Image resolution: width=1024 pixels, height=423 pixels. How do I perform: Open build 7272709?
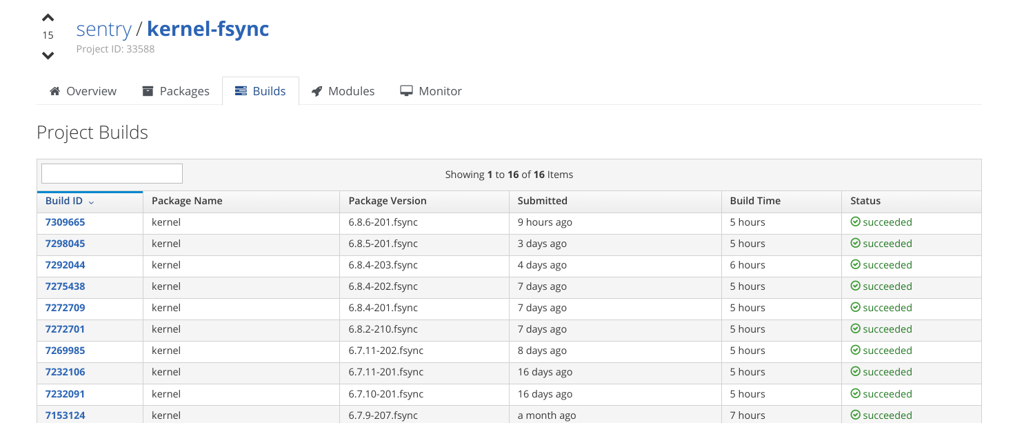65,308
